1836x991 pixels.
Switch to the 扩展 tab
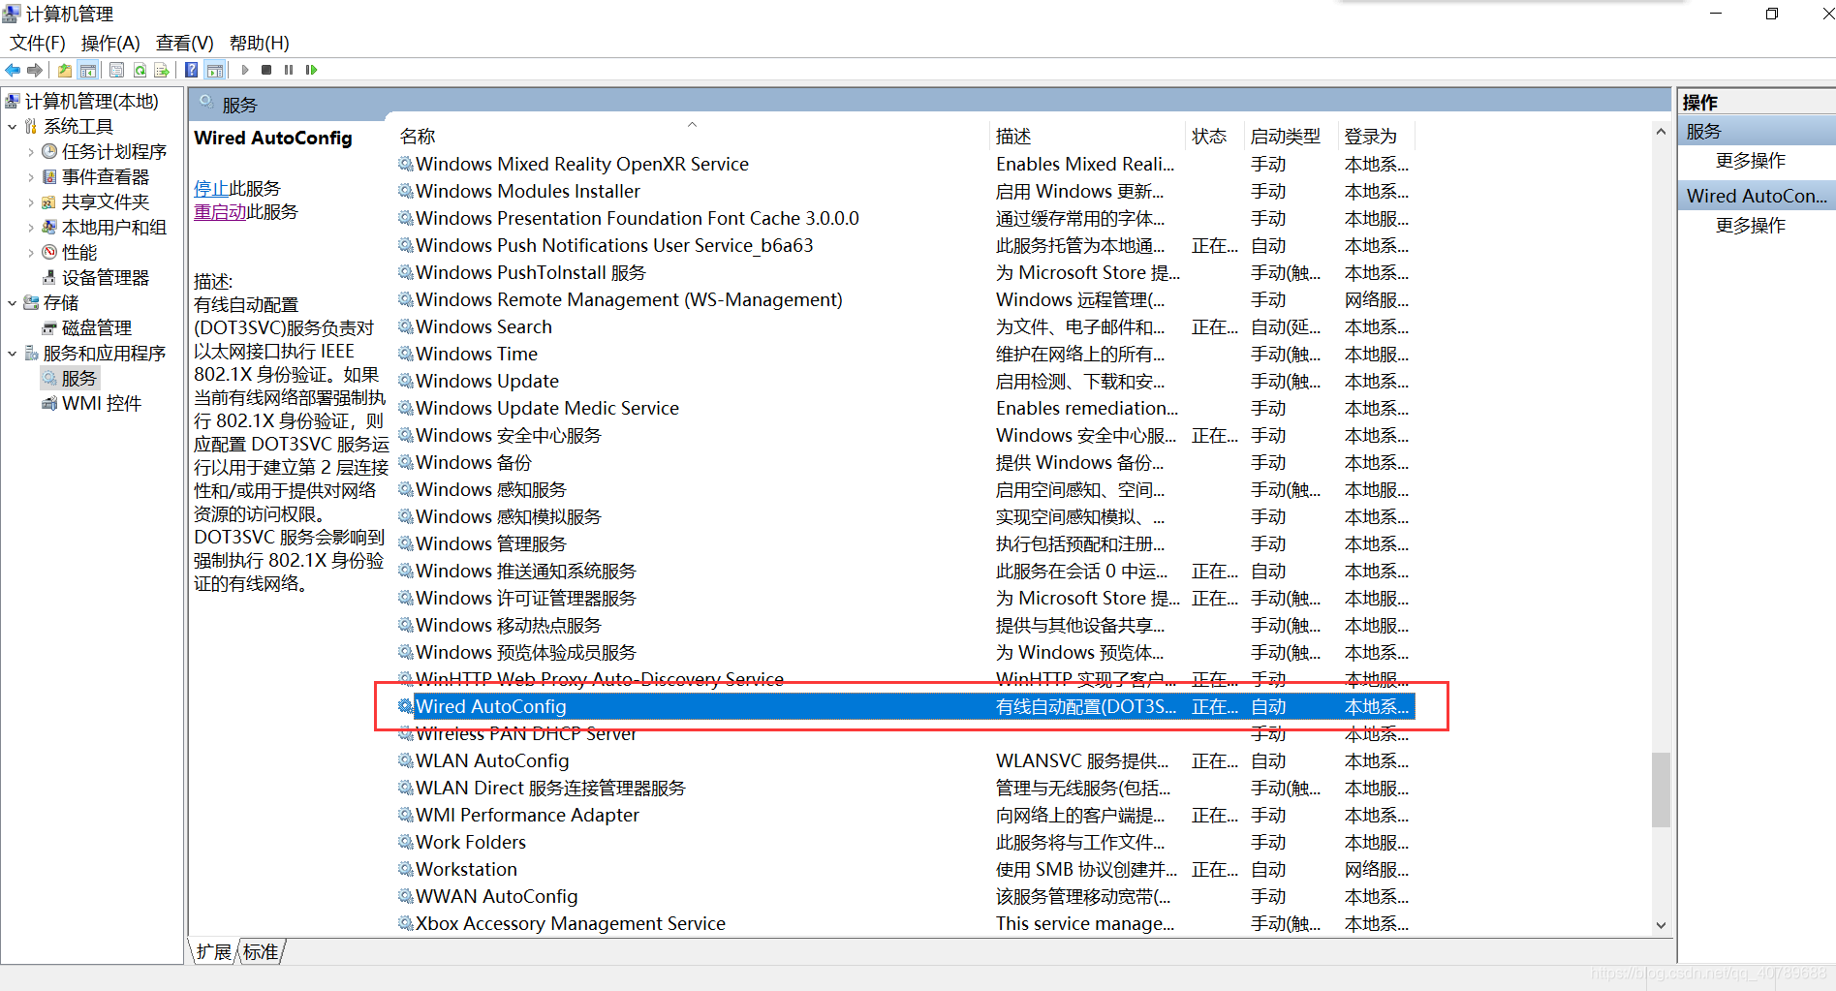213,951
